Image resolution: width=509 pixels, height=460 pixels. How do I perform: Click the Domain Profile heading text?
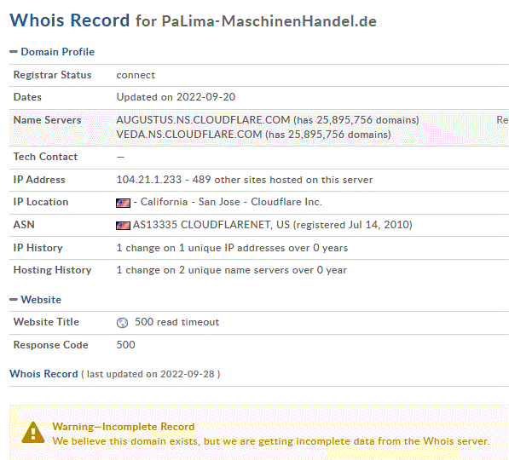(58, 52)
